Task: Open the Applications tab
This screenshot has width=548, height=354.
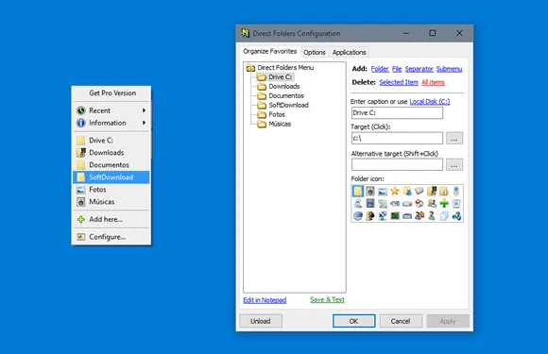Action: coord(349,52)
